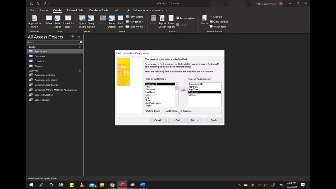Open Word from the taskbar
Image resolution: width=336 pixels, height=189 pixels.
pyautogui.click(x=142, y=185)
